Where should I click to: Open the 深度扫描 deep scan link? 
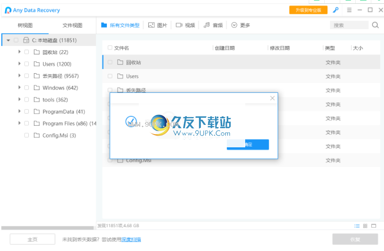coord(131,240)
